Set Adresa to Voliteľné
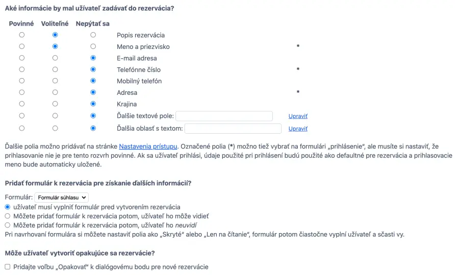This screenshot has width=459, height=275. tap(55, 92)
